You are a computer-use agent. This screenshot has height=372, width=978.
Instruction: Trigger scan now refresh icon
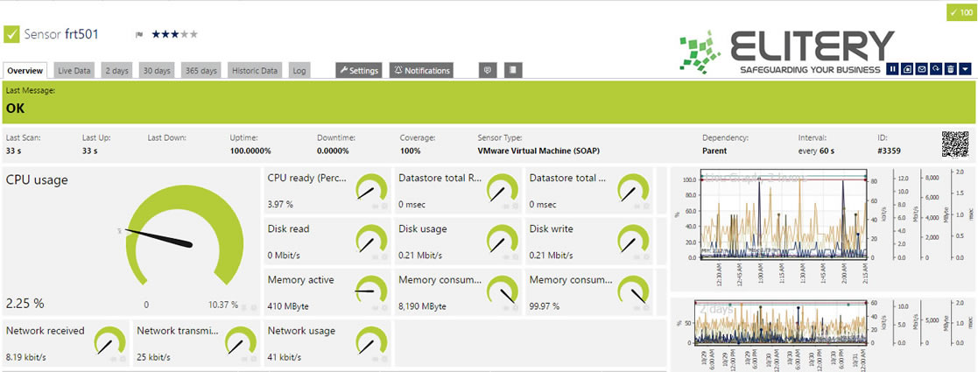click(936, 69)
